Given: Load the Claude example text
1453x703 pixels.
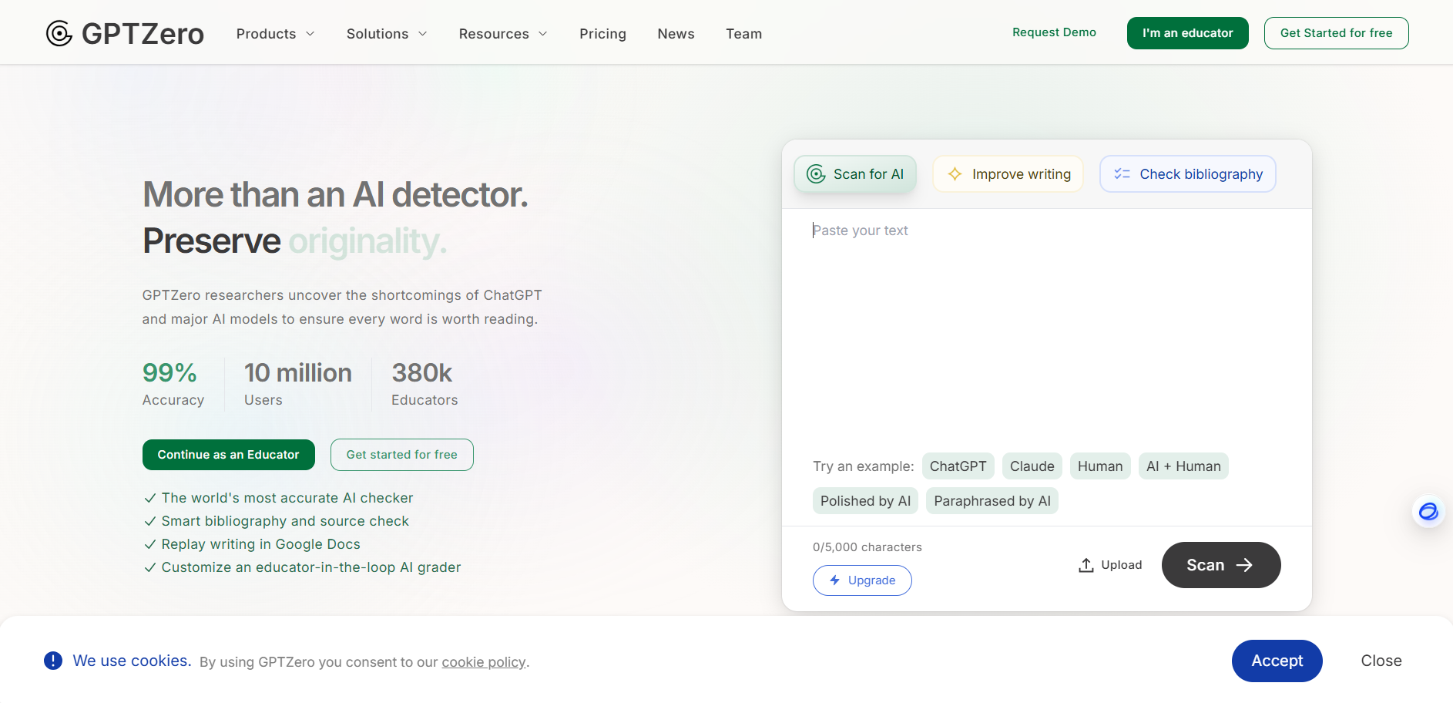Looking at the screenshot, I should pos(1032,466).
